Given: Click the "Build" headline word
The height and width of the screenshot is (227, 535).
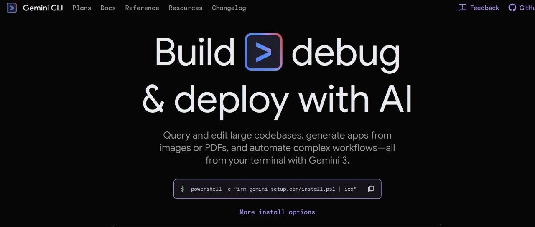Looking at the screenshot, I should [x=195, y=52].
